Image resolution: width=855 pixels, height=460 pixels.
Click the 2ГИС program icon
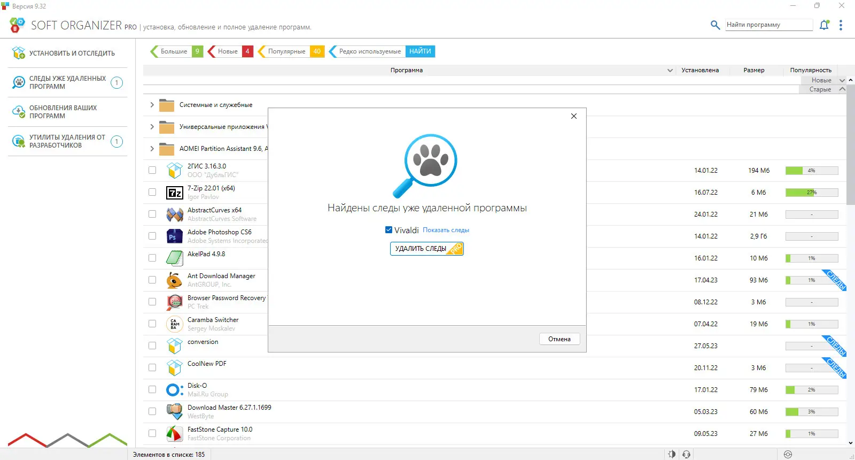pyautogui.click(x=175, y=171)
